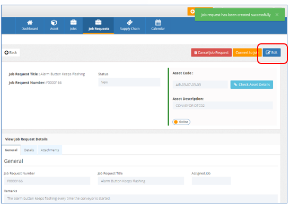Switch to the General tab
290x205 pixels.
click(11, 150)
